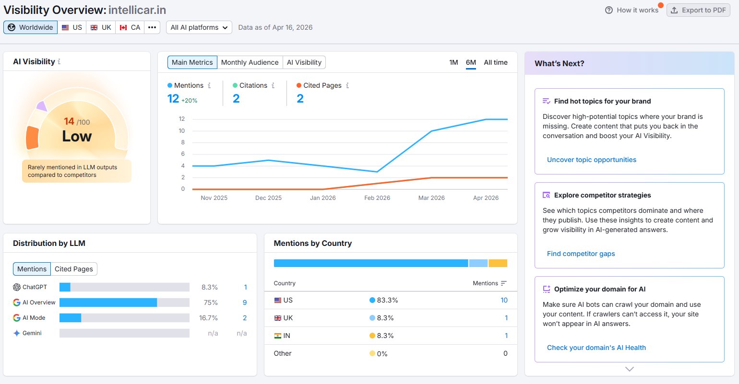Click US mentions count 10
This screenshot has width=739, height=384.
click(x=504, y=300)
